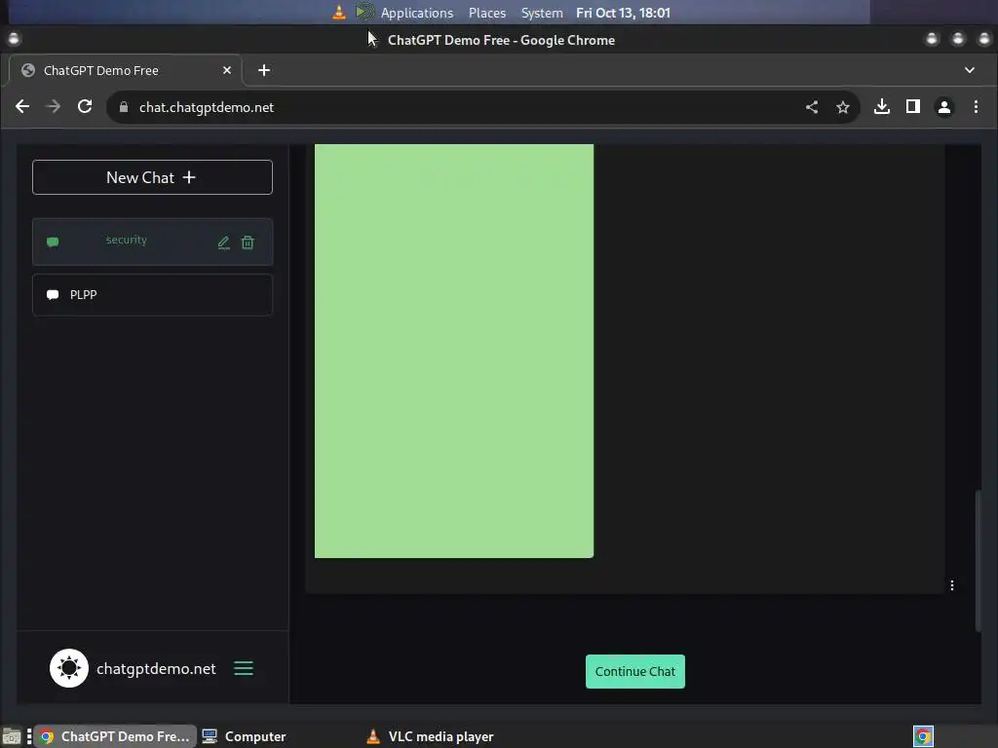Click the chat area vertical scrollbar

[x=979, y=561]
